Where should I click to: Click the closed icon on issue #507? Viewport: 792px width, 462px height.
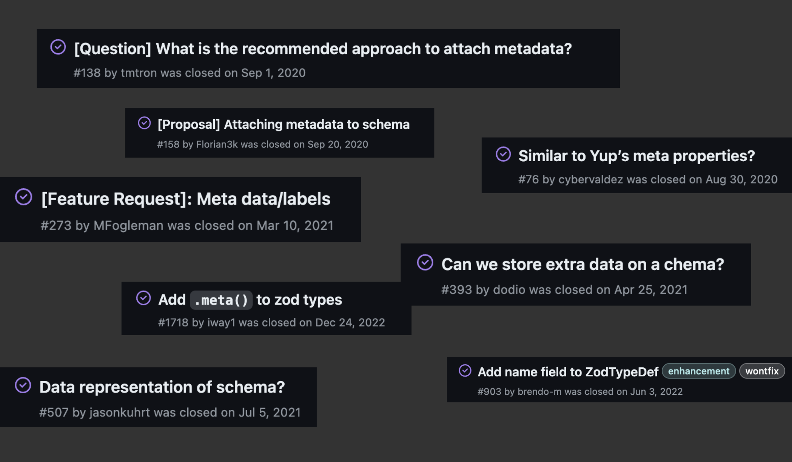pyautogui.click(x=24, y=386)
